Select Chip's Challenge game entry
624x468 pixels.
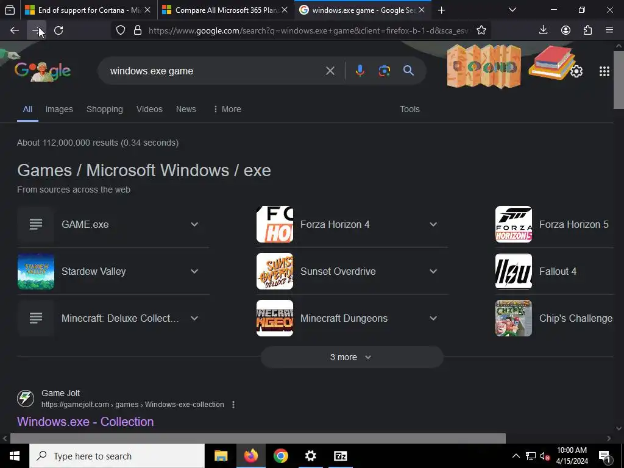point(555,318)
